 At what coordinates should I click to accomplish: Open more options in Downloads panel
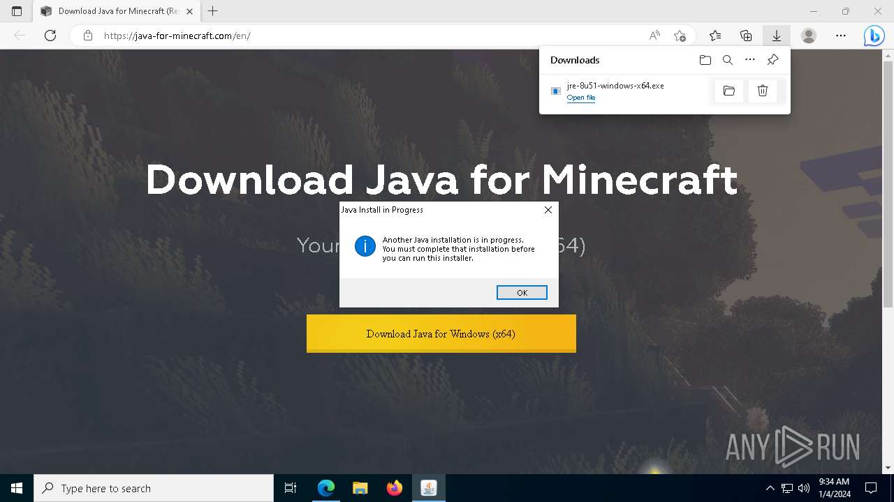pyautogui.click(x=750, y=60)
